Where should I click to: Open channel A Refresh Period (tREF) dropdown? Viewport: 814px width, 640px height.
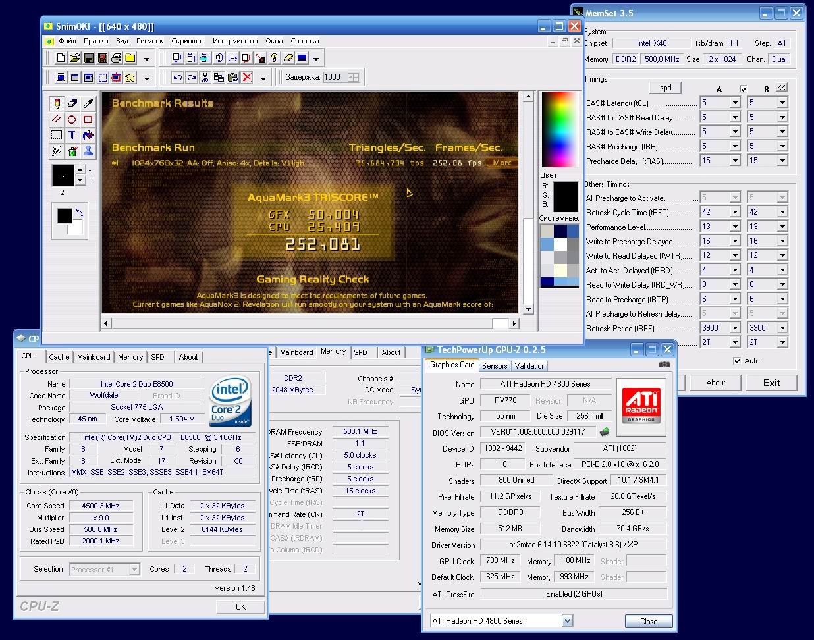click(735, 328)
